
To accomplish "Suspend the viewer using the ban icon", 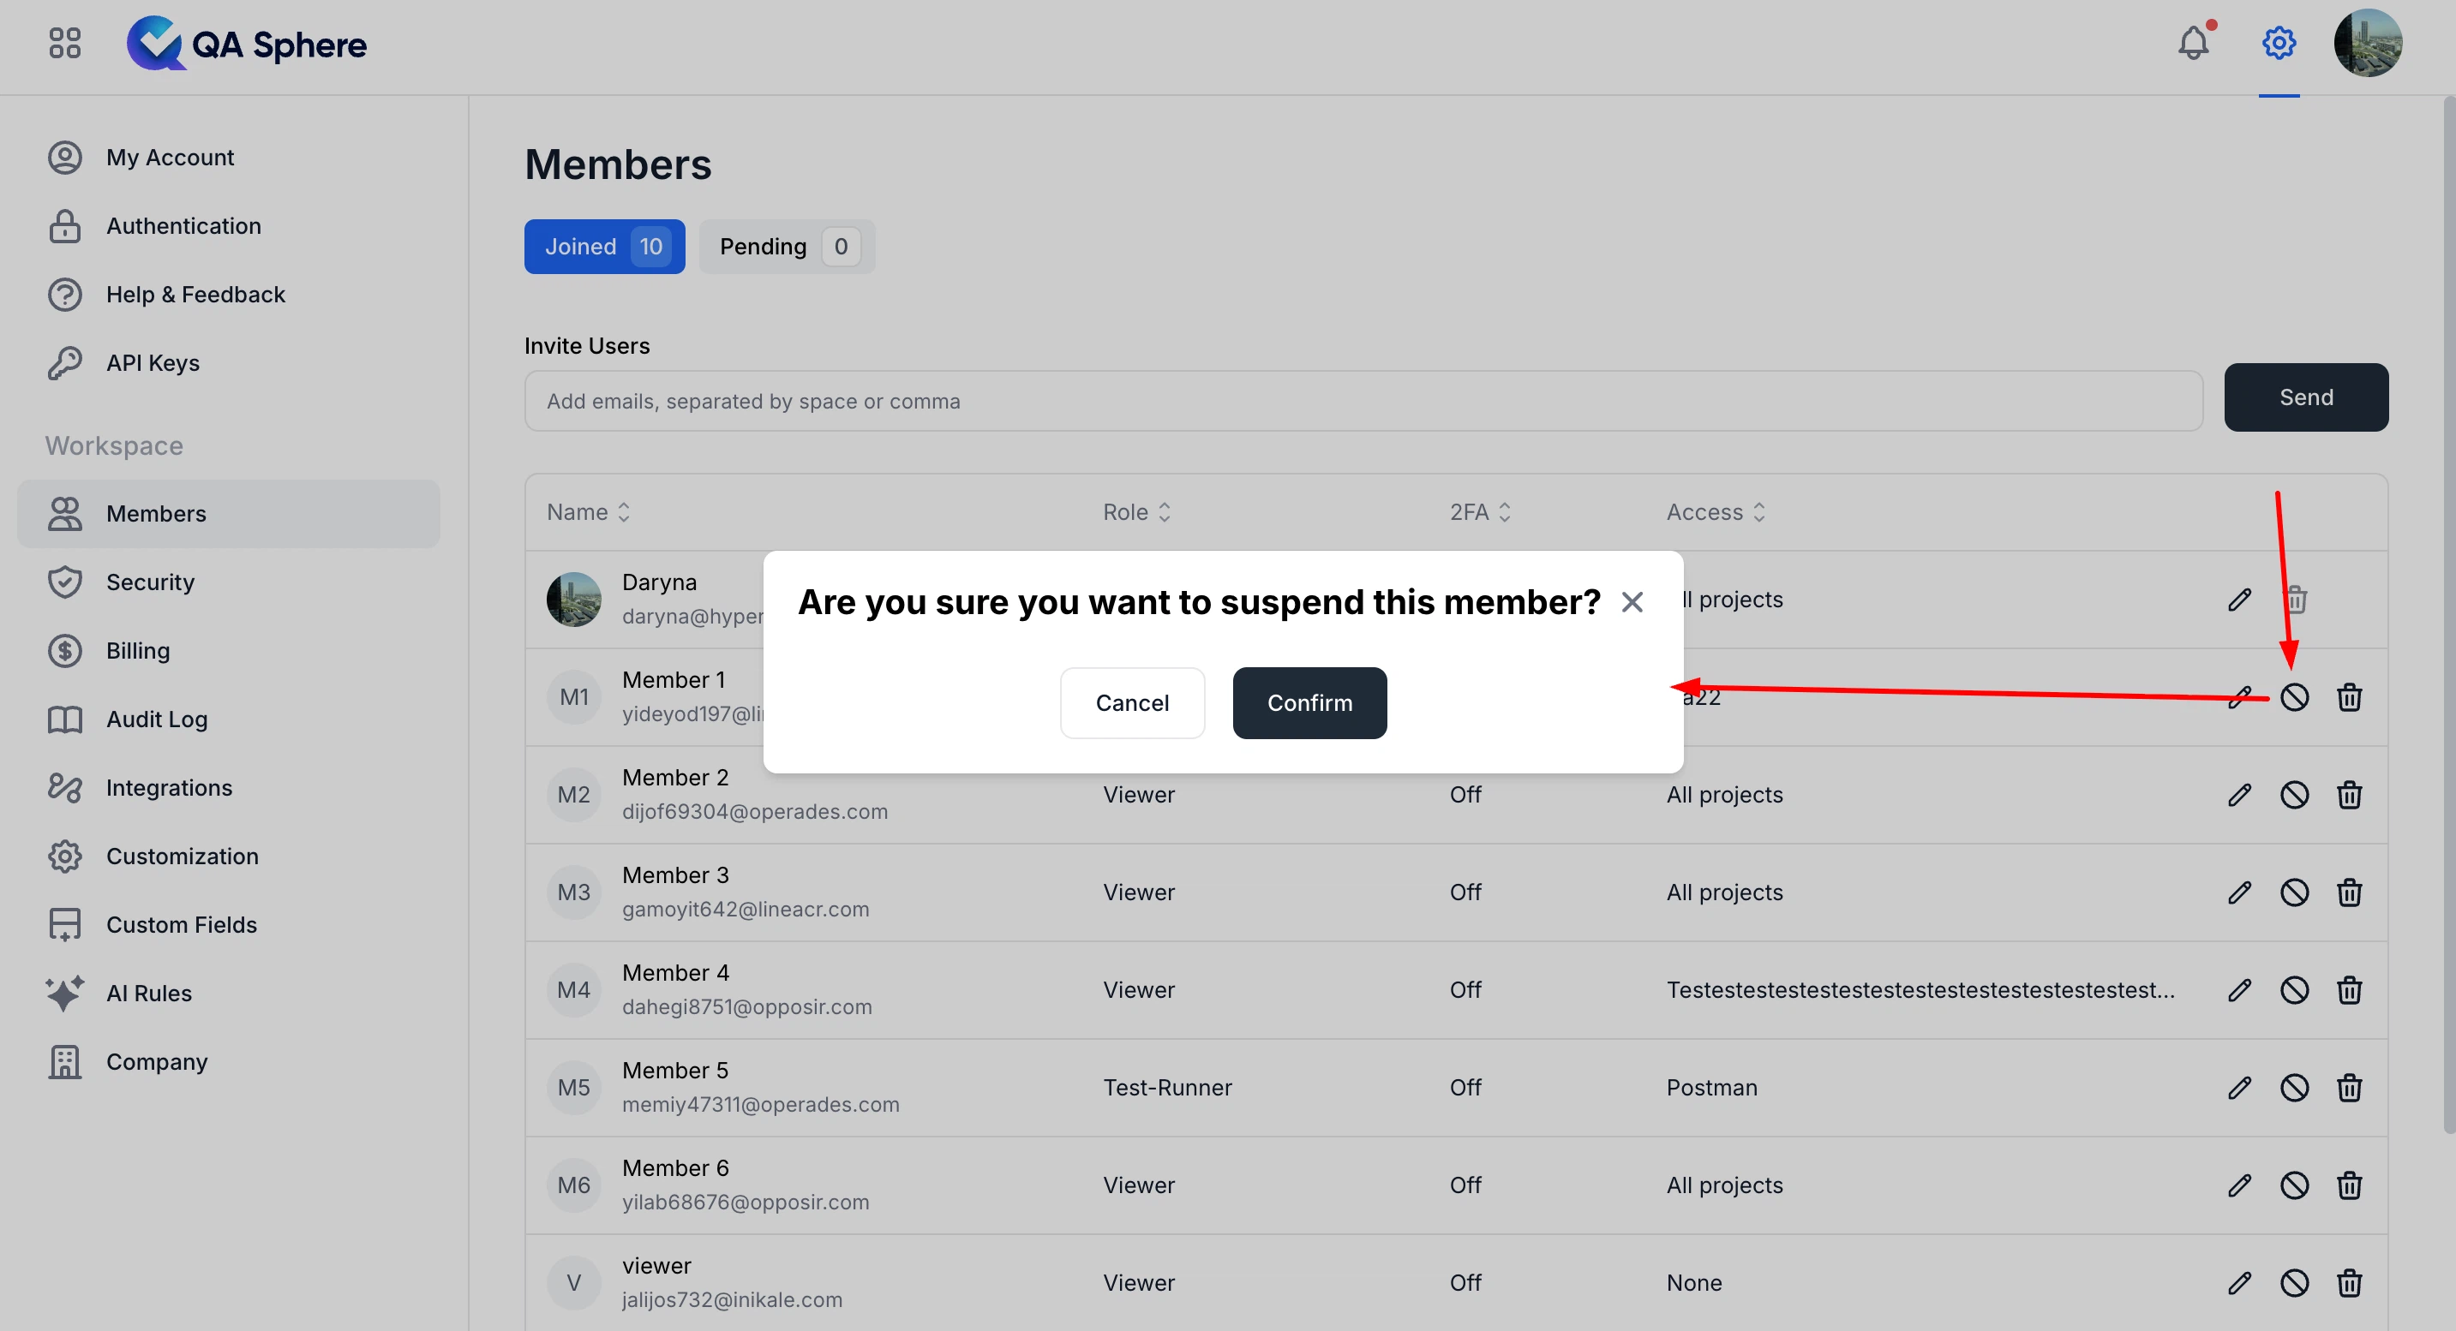I will coord(2295,1282).
